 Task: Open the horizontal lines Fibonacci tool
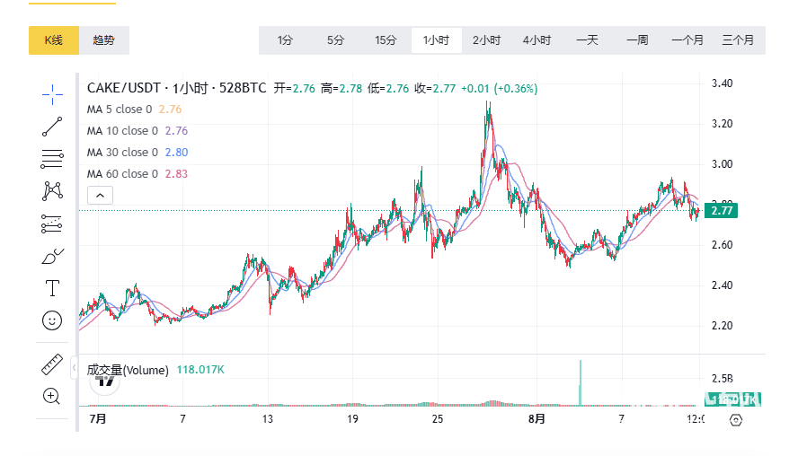click(52, 159)
